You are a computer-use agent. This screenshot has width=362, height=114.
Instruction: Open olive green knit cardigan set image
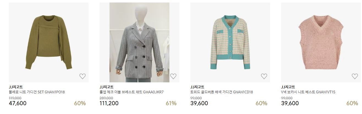coord(49,42)
